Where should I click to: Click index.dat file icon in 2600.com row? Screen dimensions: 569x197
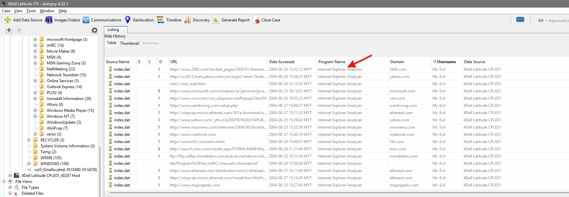(110, 69)
